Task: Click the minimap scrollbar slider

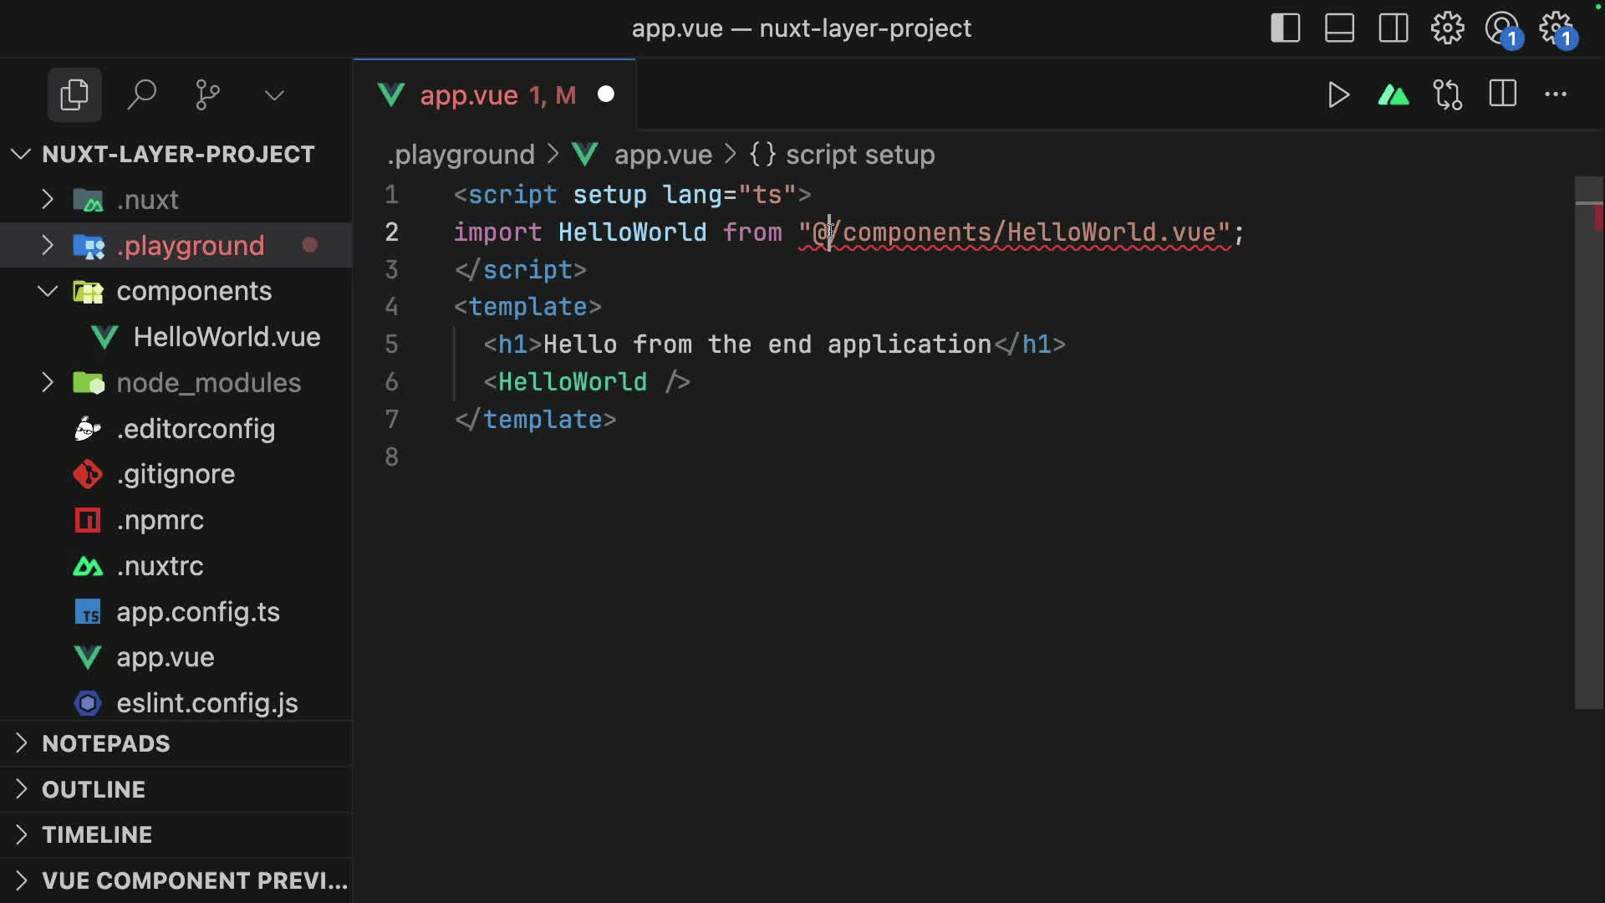Action: tap(1588, 443)
